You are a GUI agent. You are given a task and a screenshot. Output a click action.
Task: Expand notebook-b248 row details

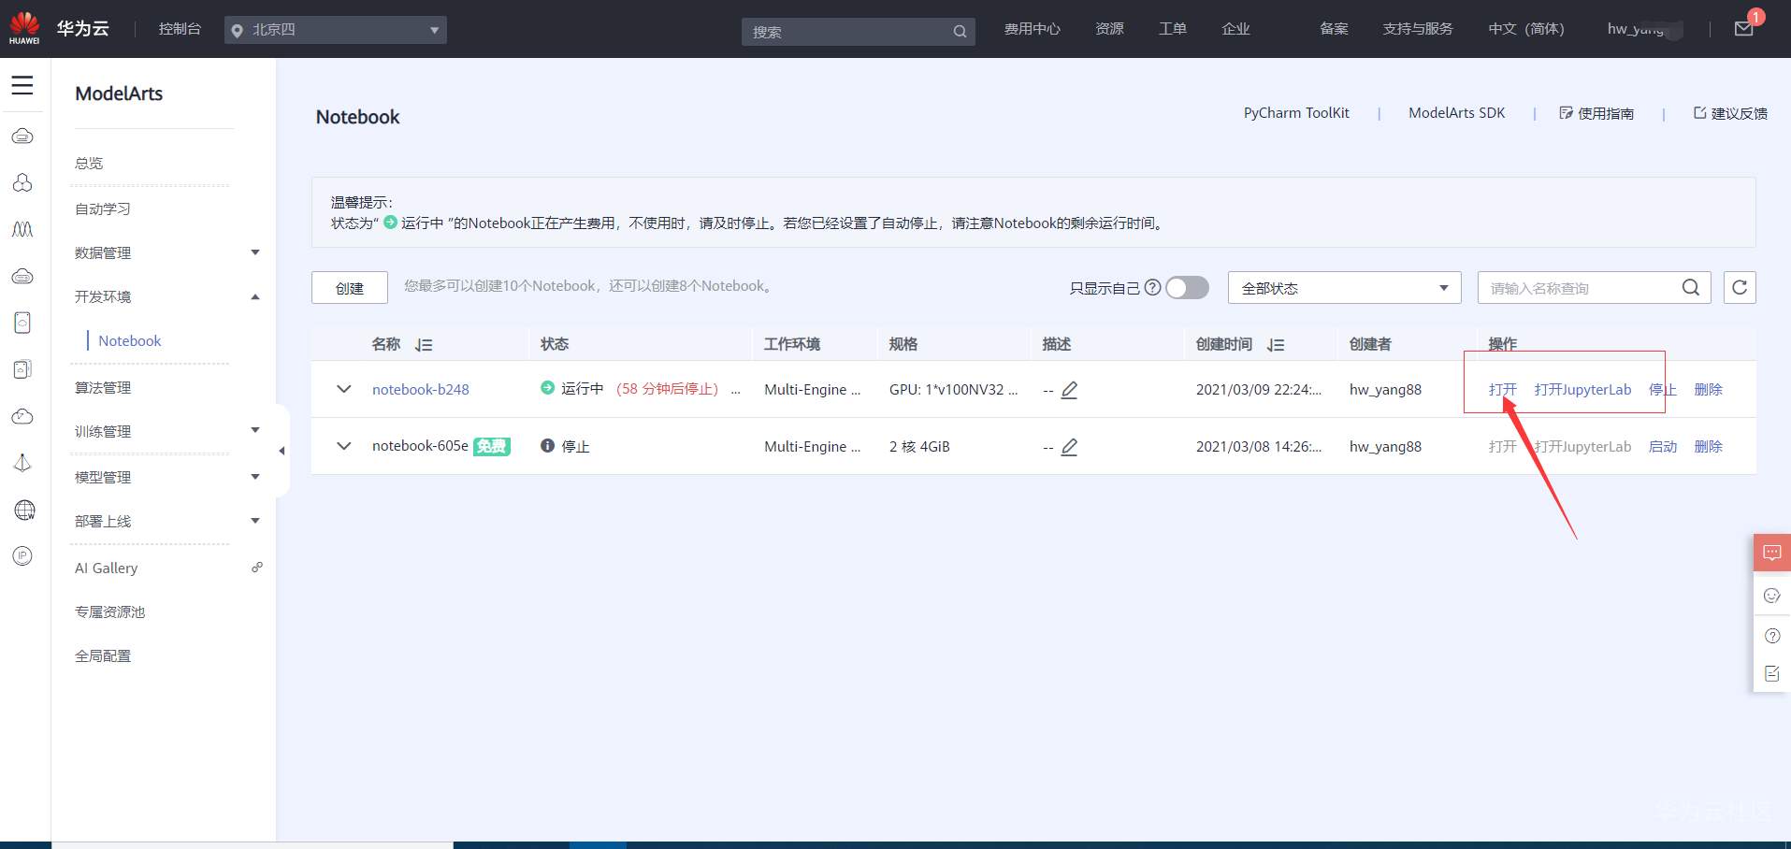pos(344,389)
